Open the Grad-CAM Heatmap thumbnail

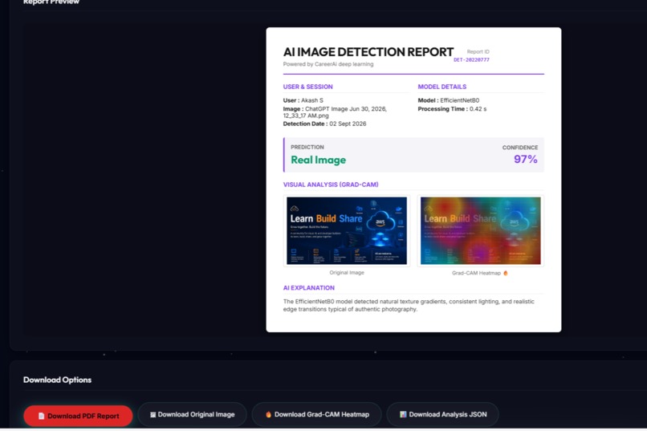pos(480,230)
